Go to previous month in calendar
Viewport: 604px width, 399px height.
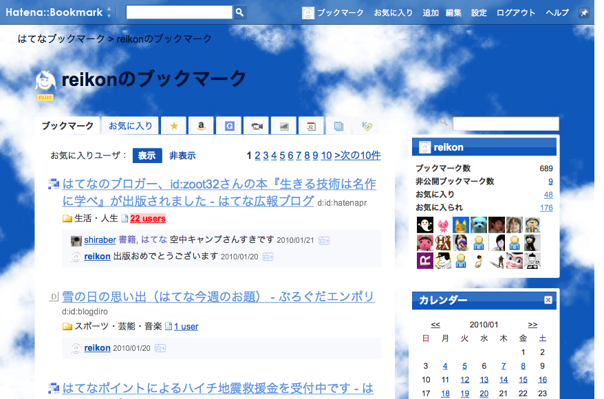coord(435,325)
